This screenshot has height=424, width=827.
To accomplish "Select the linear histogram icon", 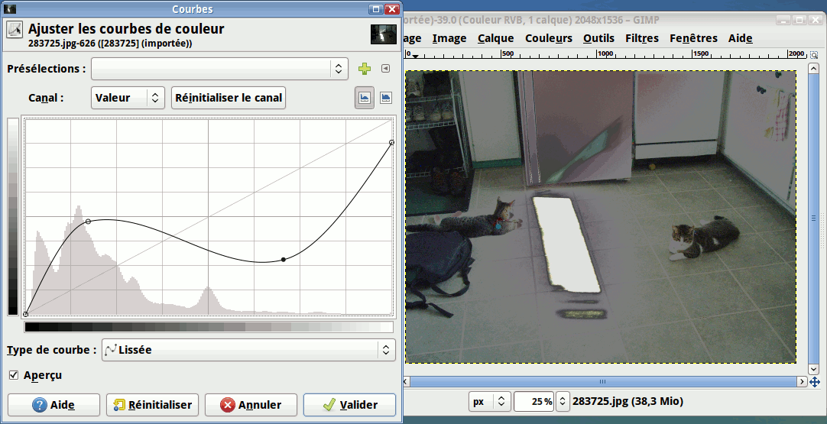I will point(365,98).
